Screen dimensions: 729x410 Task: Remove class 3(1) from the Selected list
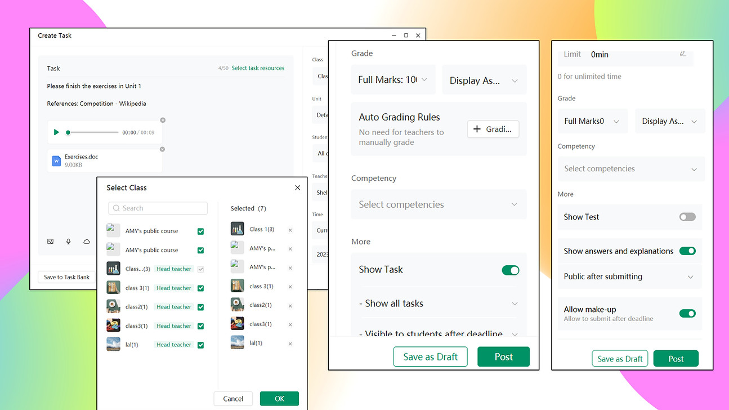point(290,287)
